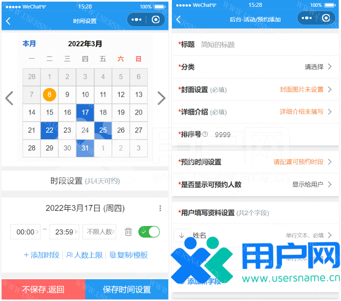
Task: Open the 分类 请选择 selector
Action: point(318,67)
